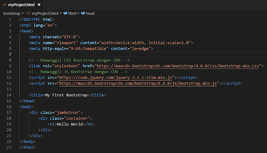The height and width of the screenshot is (153, 267).
Task: Expand the breadcrumb arrow after bootstrap
Action: [23, 13]
